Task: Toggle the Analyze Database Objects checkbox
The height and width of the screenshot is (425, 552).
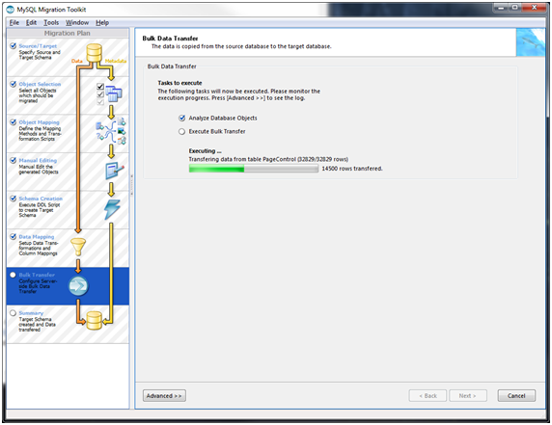Action: click(x=181, y=119)
